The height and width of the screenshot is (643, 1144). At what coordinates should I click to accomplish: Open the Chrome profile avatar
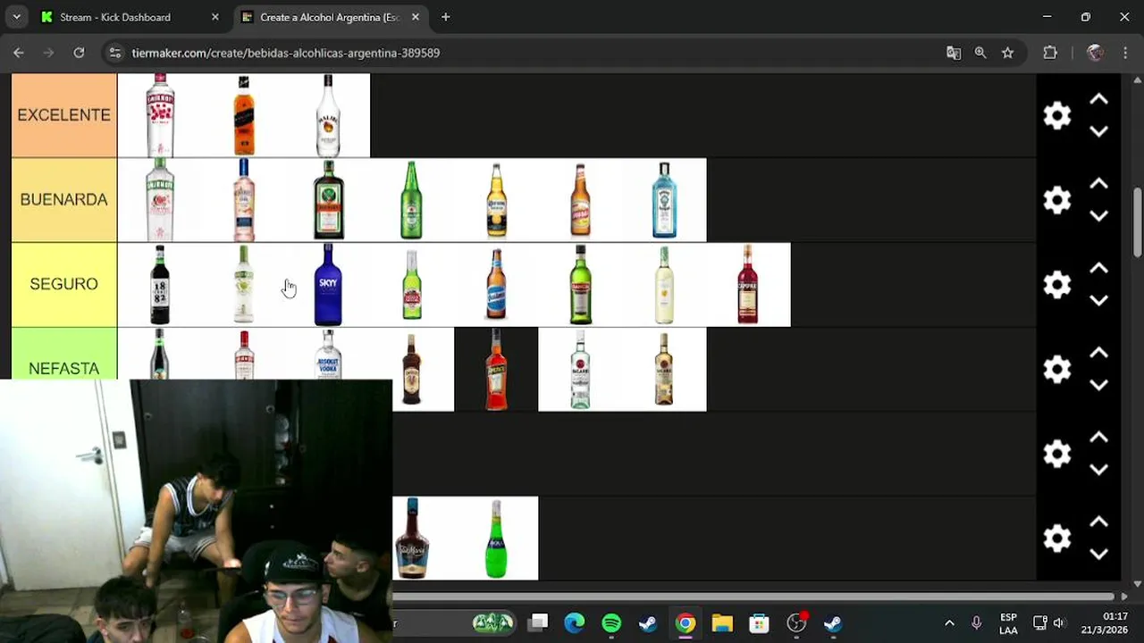pyautogui.click(x=1095, y=53)
